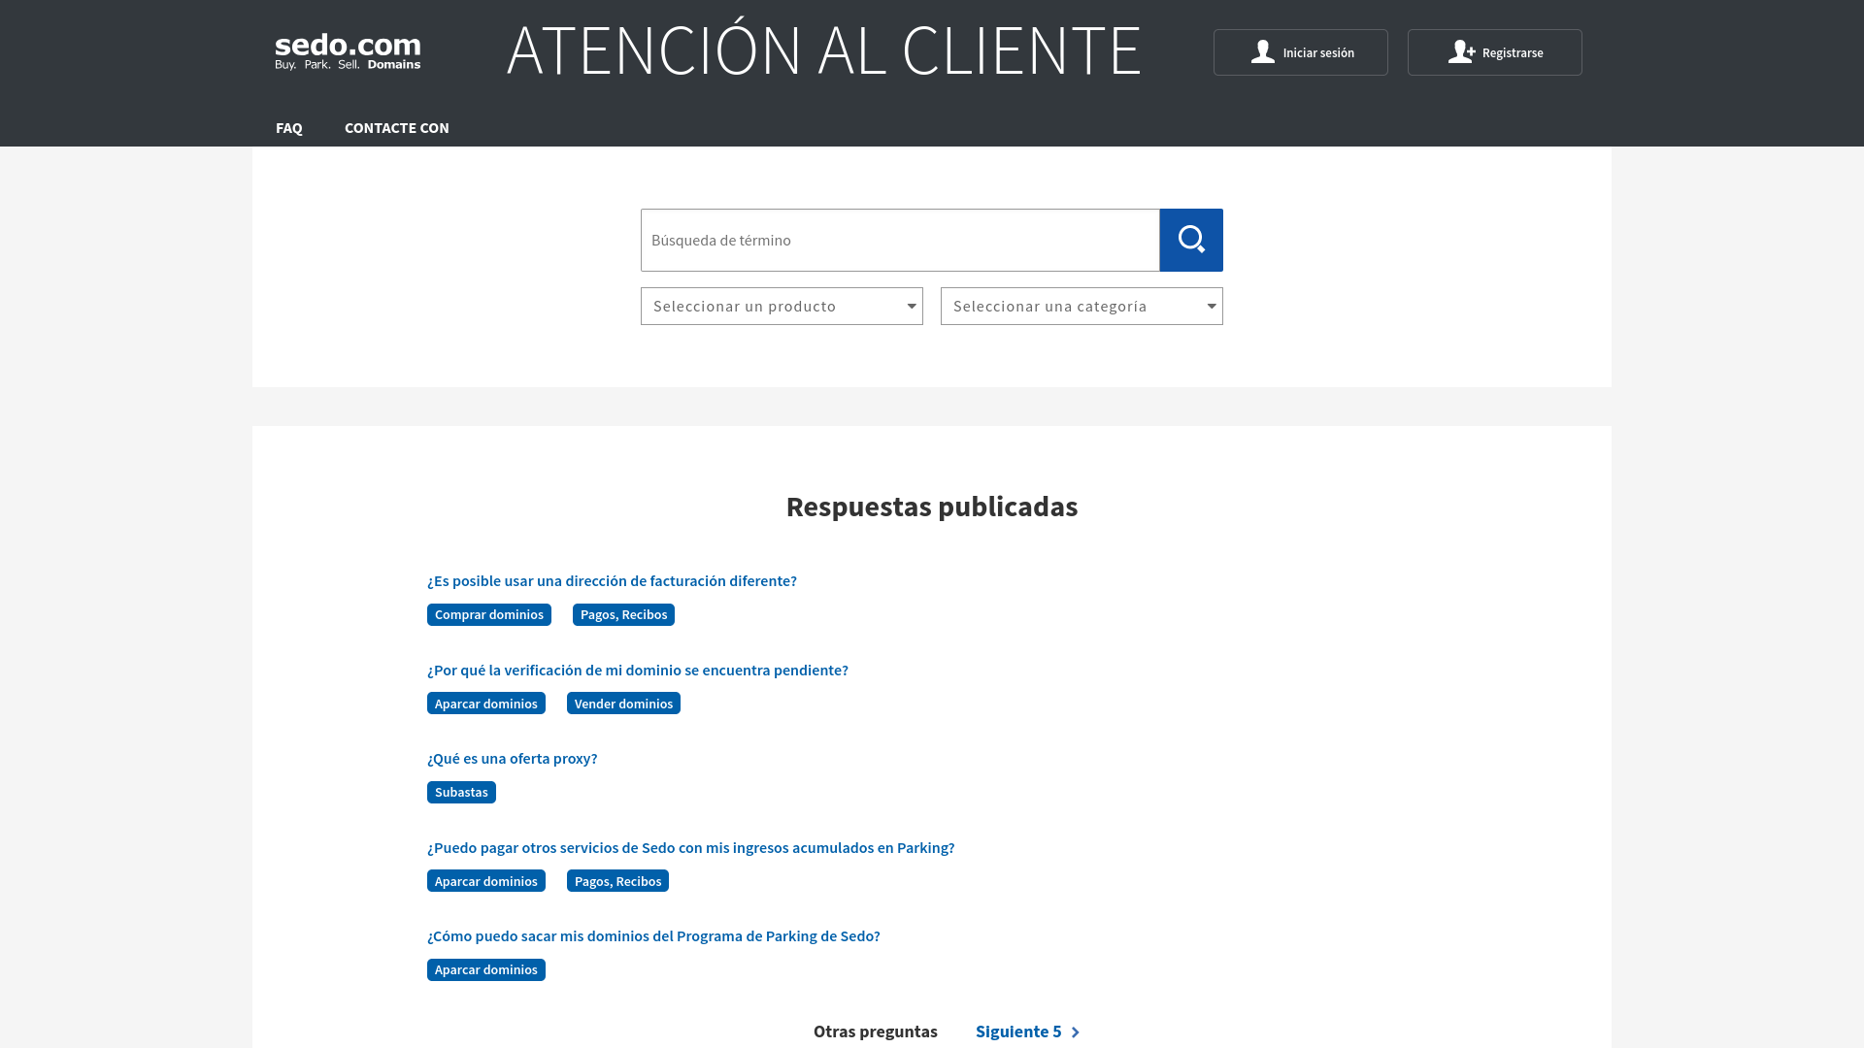
Task: Go to Siguiente 5 questions
Action: (x=1027, y=1032)
